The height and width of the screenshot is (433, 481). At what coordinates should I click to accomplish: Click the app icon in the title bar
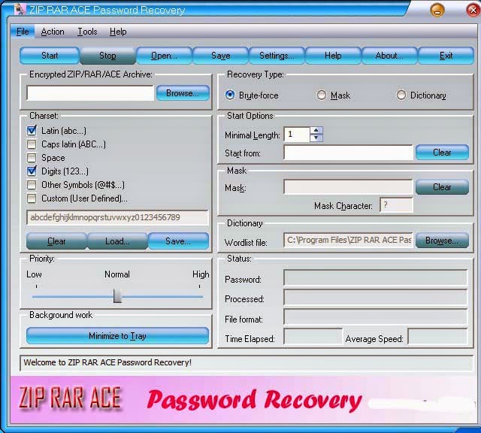pos(20,9)
